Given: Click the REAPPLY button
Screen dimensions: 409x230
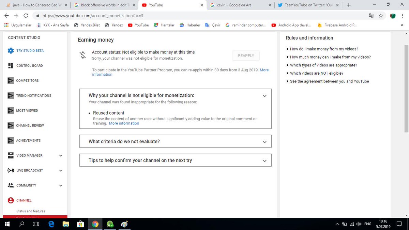Looking at the screenshot, I should 246,56.
